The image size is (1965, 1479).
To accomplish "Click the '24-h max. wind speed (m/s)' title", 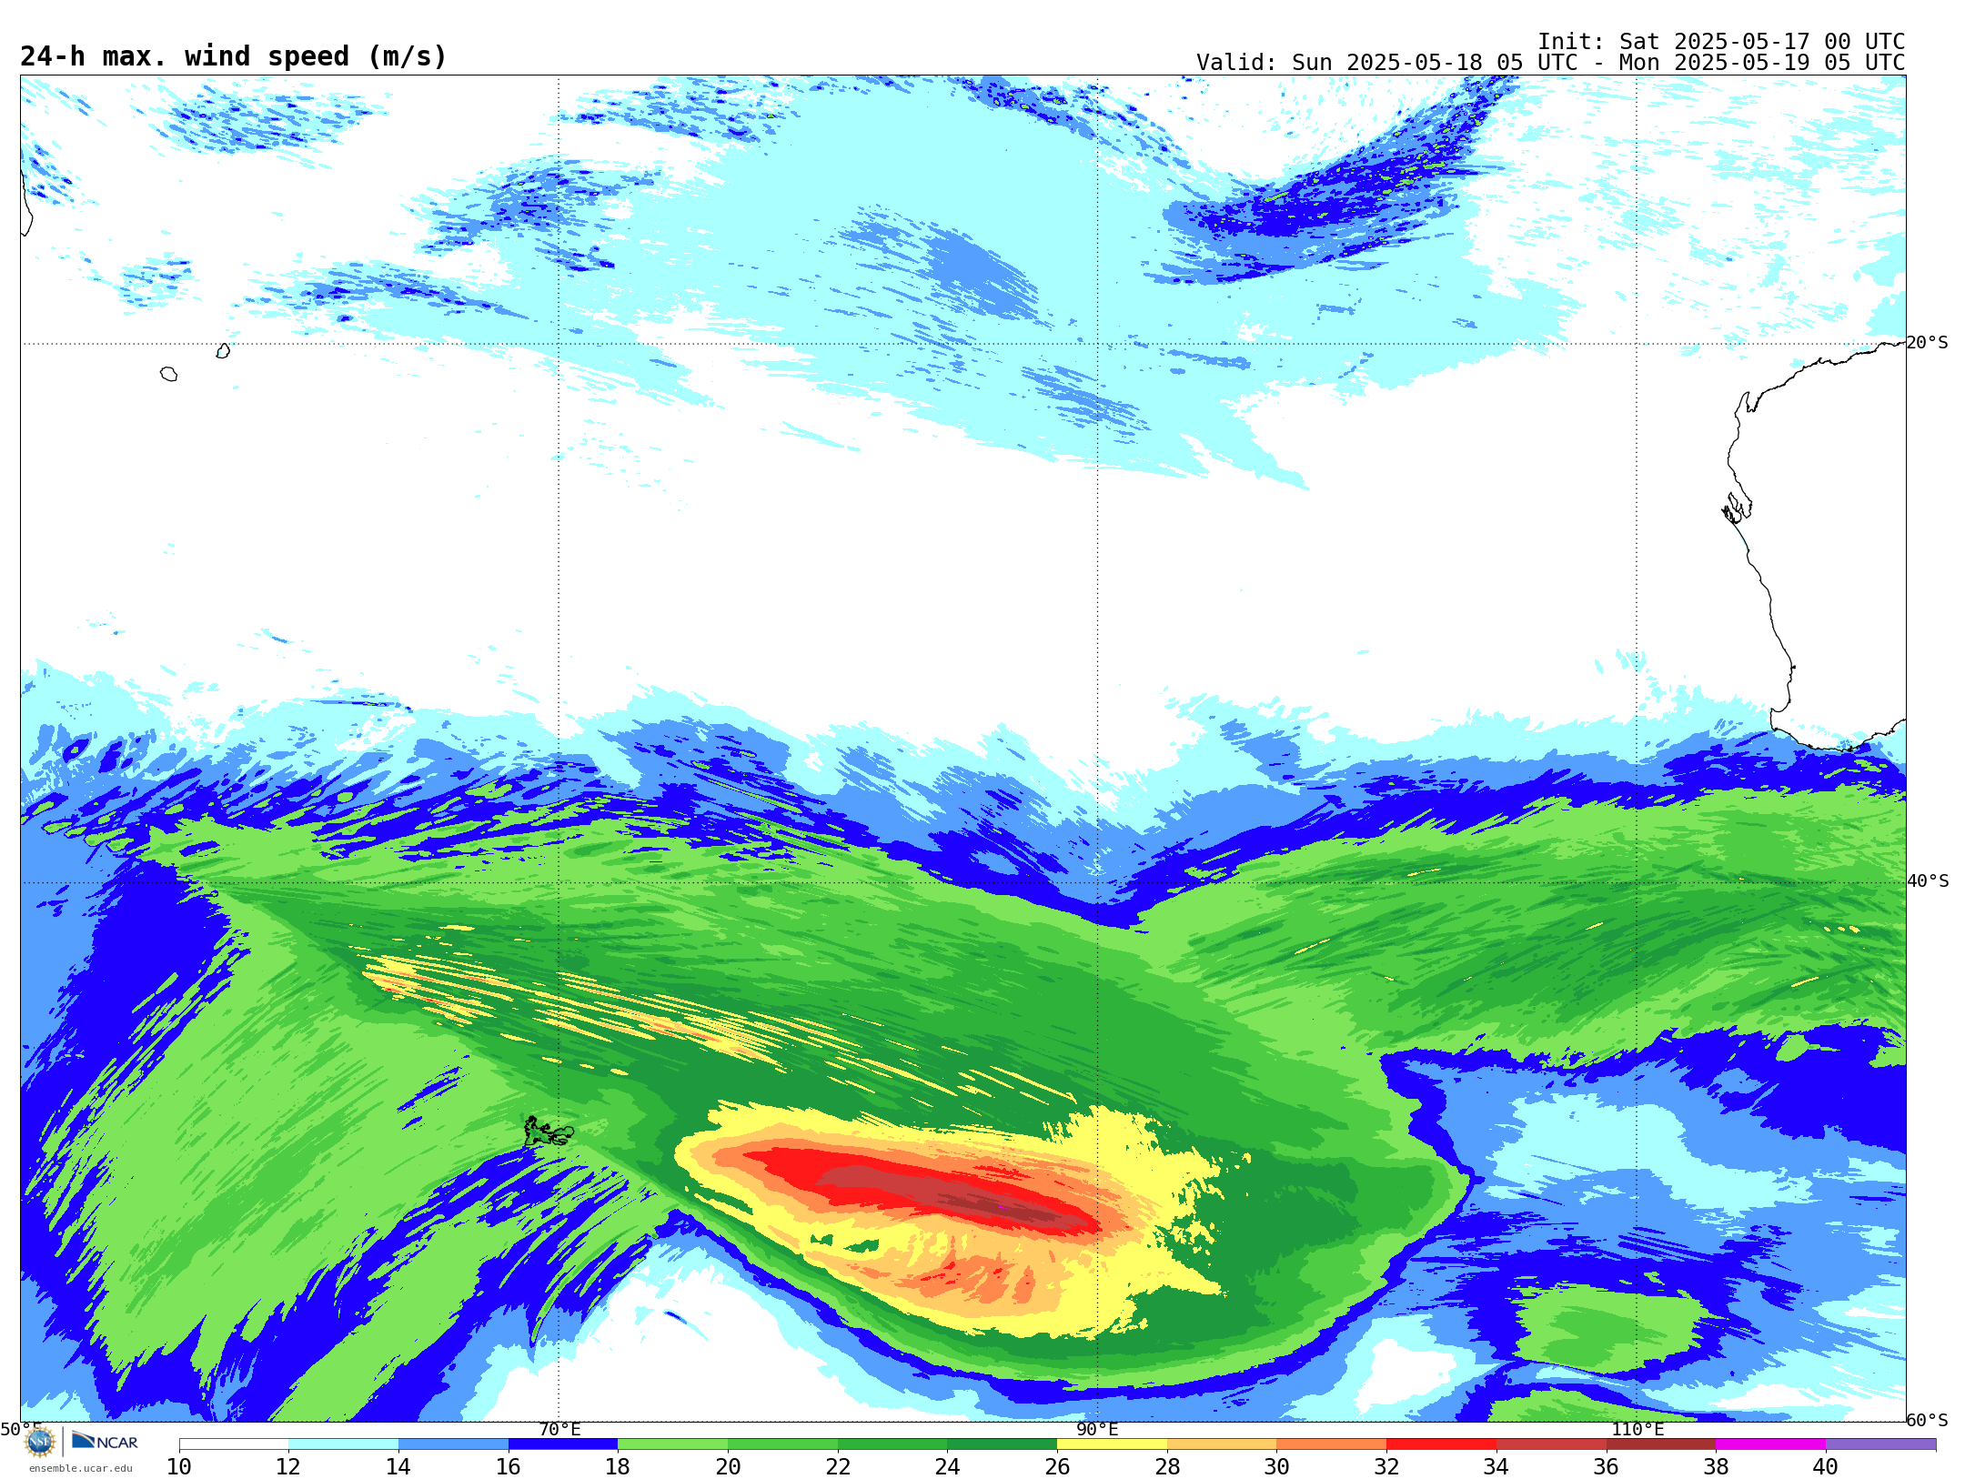I will click(234, 56).
